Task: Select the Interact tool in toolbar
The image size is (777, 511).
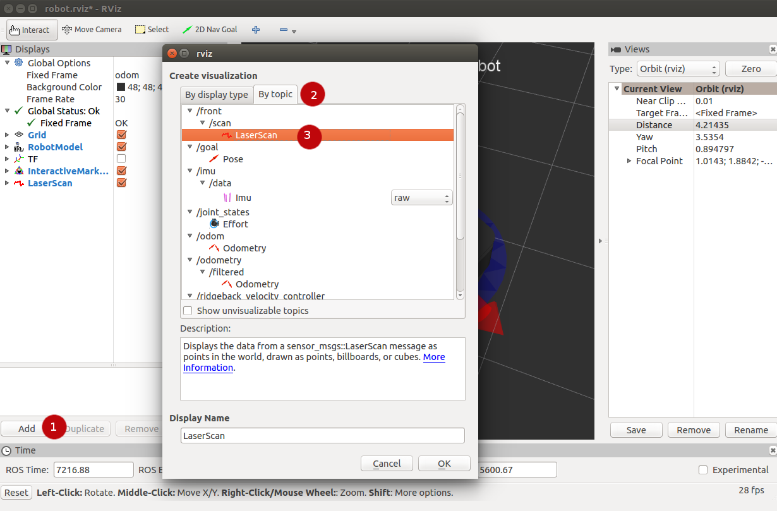Action: [x=30, y=30]
